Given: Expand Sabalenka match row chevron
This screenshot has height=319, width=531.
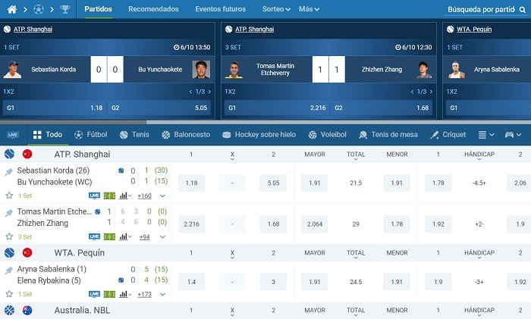Looking at the screenshot, I should 162,295.
